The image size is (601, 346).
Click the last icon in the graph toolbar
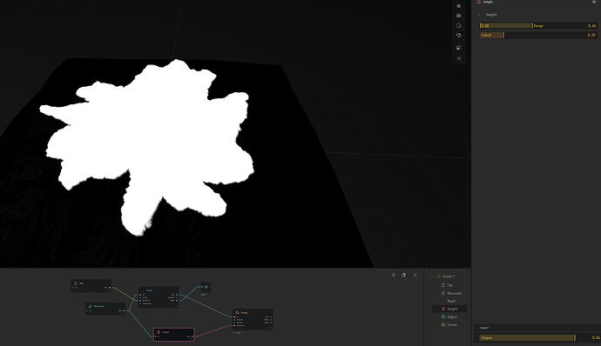(415, 276)
